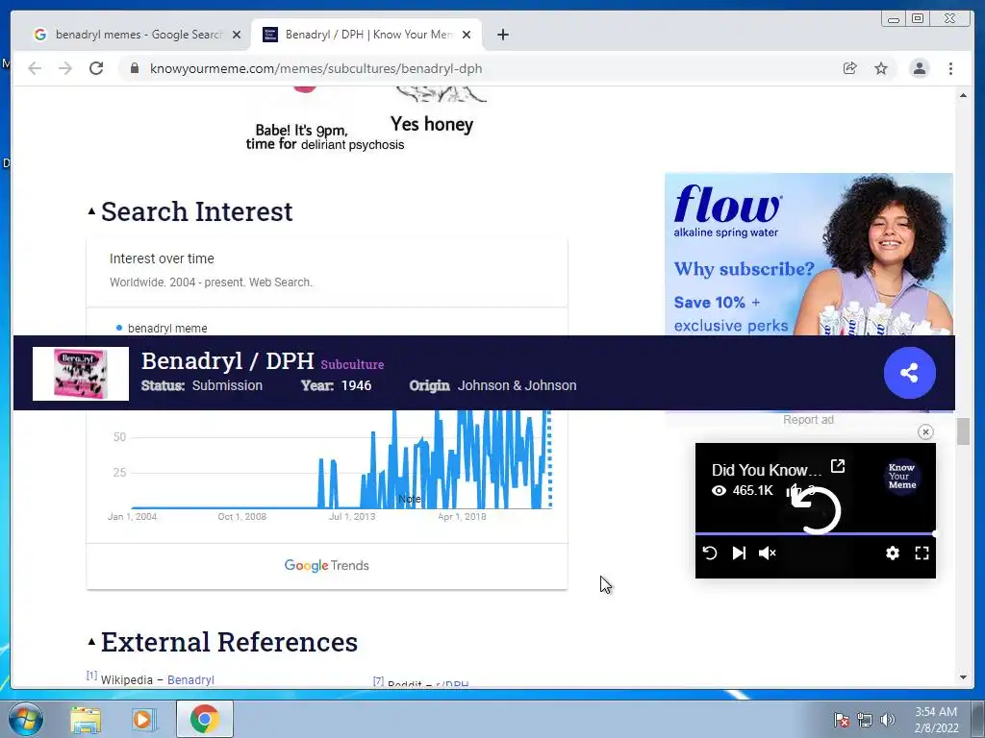Image resolution: width=985 pixels, height=738 pixels.
Task: Open Google Trends logo link
Action: [x=327, y=565]
